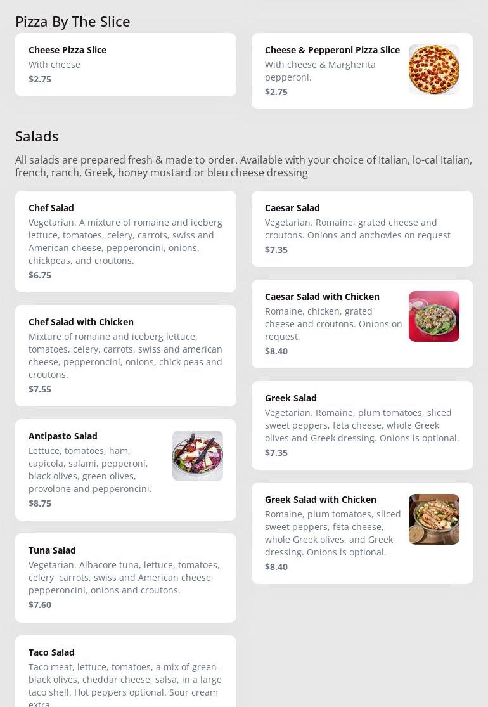Click the Cheese & Pepperoni Pizza Slice title

point(332,50)
